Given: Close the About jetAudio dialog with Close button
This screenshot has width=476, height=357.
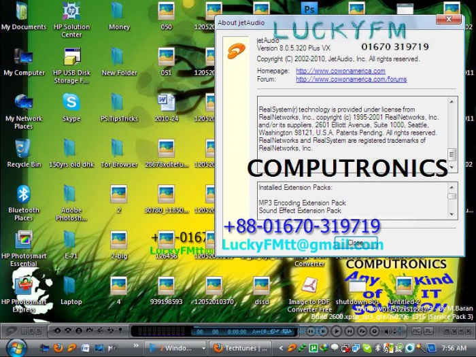Looking at the screenshot, I should (356, 243).
